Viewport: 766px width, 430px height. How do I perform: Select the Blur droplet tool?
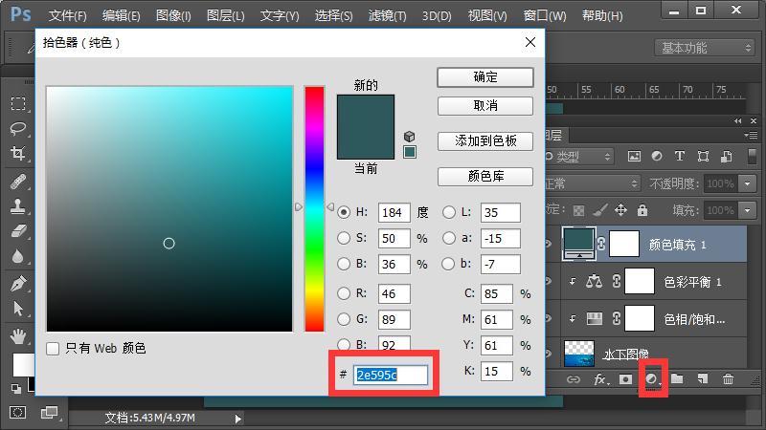tap(18, 256)
